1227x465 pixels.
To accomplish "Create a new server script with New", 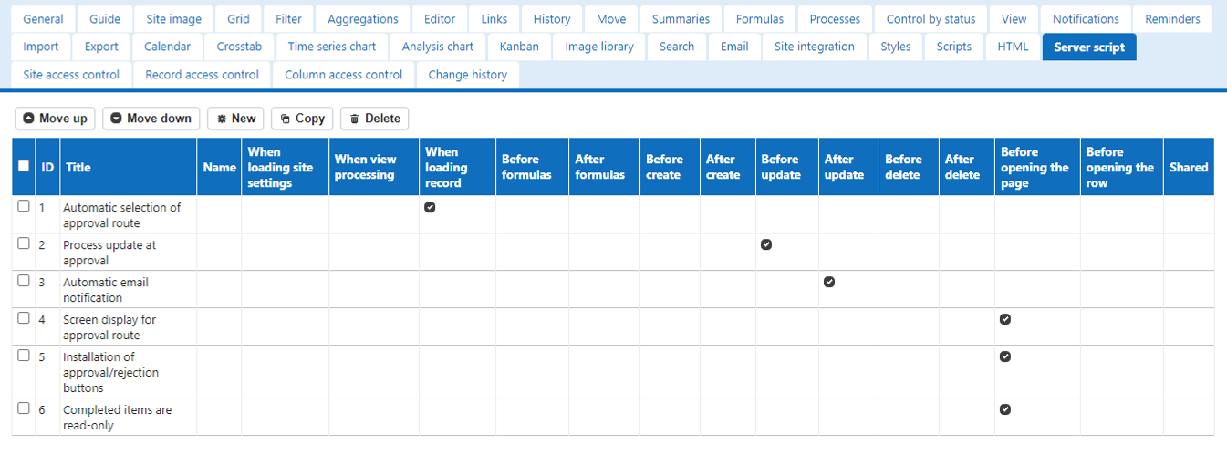I will (235, 119).
